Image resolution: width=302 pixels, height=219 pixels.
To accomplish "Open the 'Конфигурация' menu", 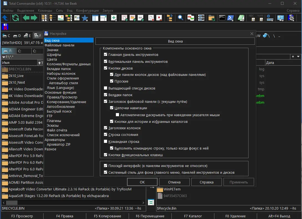I will point(87,10).
